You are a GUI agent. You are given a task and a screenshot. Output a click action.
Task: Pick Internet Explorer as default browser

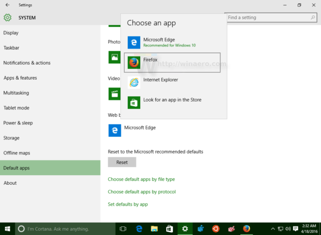pyautogui.click(x=172, y=83)
